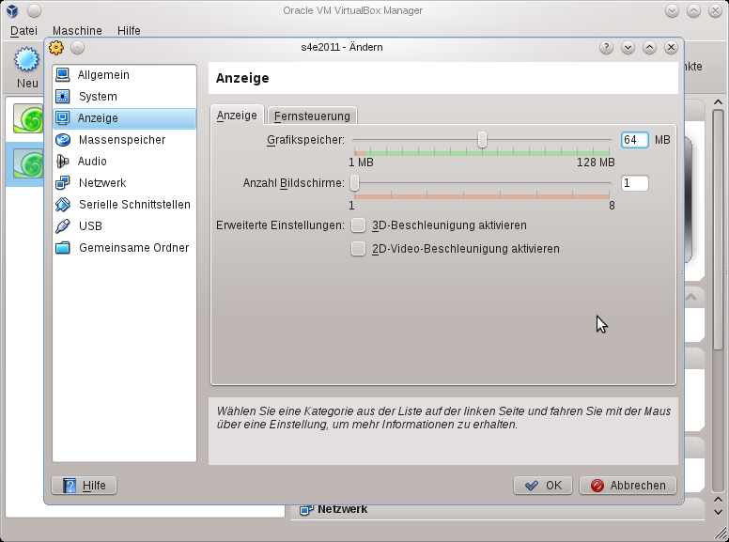Enable 2D-Video-Beschleunigung aktivieren checkbox
729x542 pixels.
click(x=358, y=249)
